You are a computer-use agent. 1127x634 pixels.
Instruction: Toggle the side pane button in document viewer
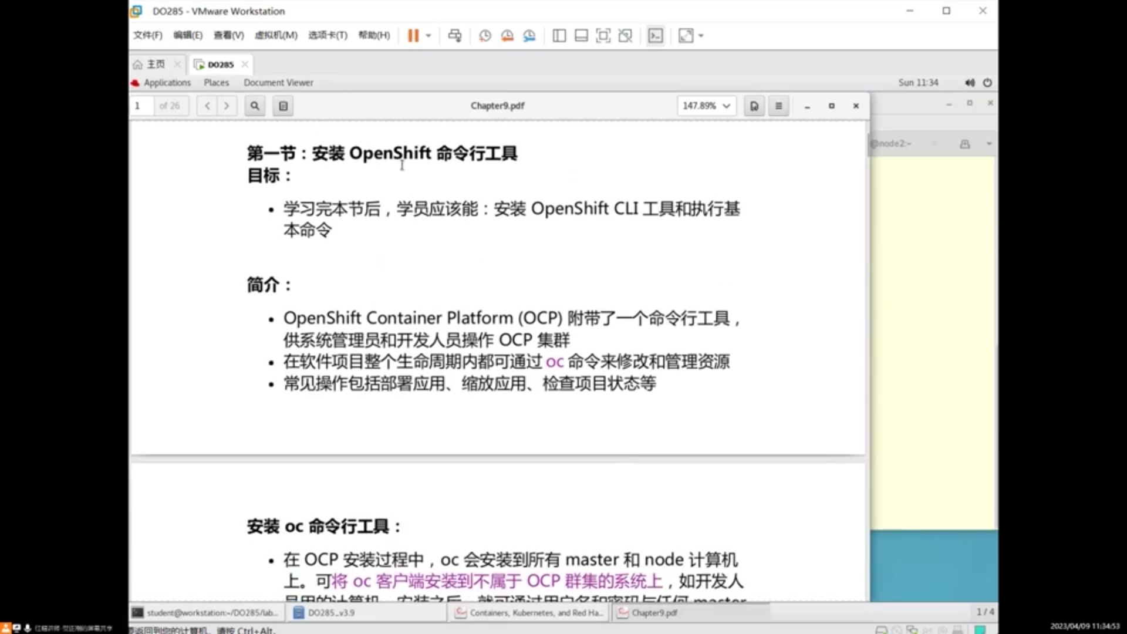283,106
